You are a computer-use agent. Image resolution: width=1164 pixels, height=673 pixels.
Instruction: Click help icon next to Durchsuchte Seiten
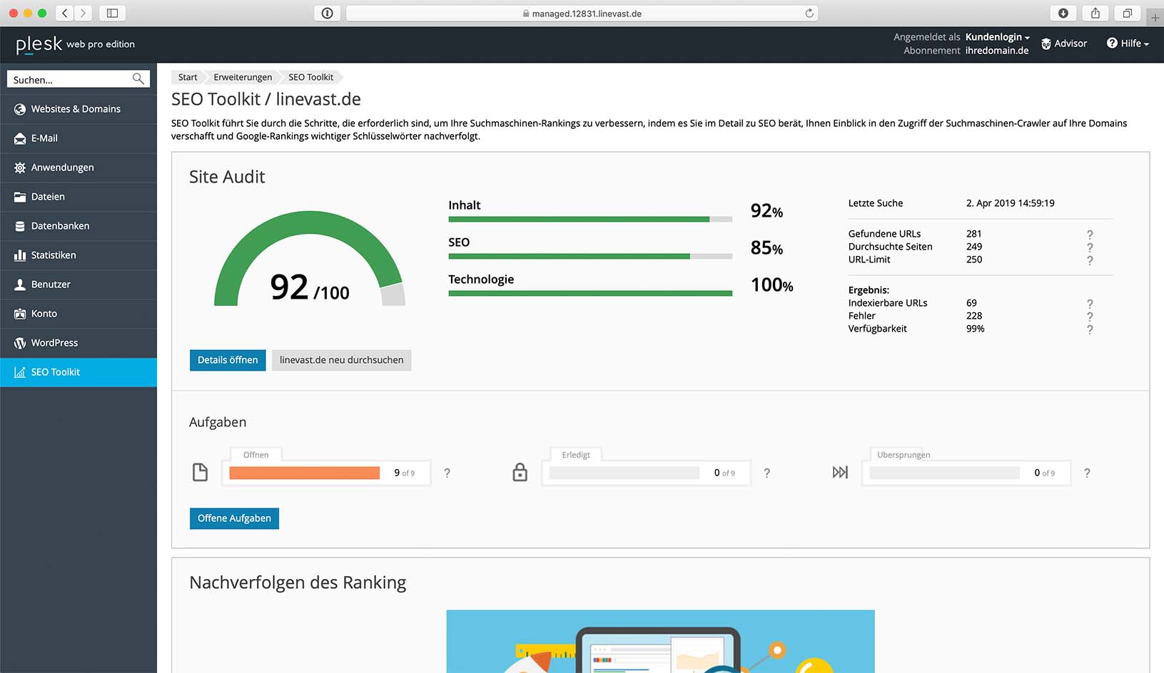(1090, 247)
